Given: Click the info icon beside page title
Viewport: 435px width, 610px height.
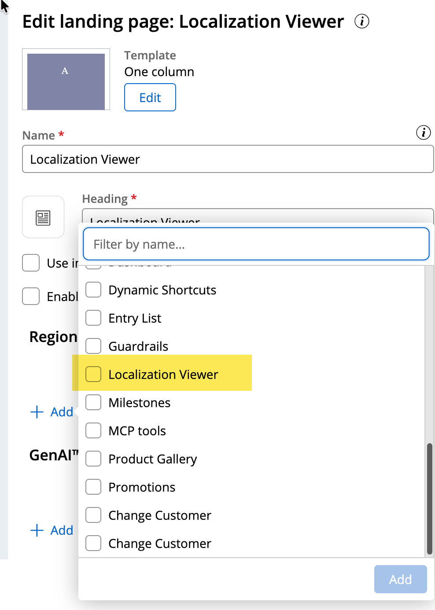Looking at the screenshot, I should coord(361,21).
